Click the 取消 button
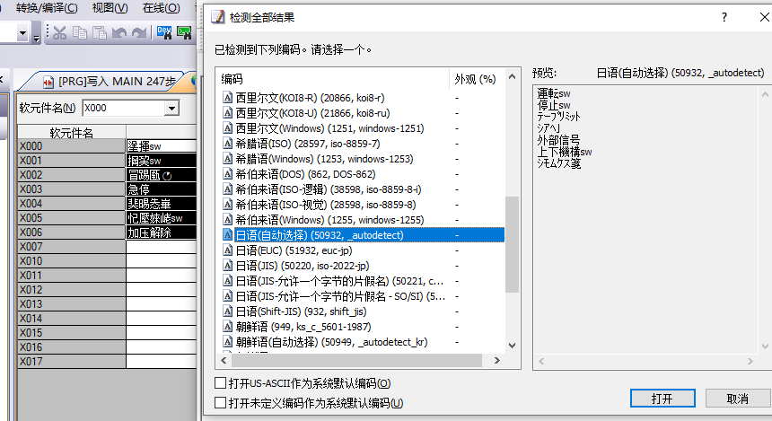 pyautogui.click(x=738, y=398)
